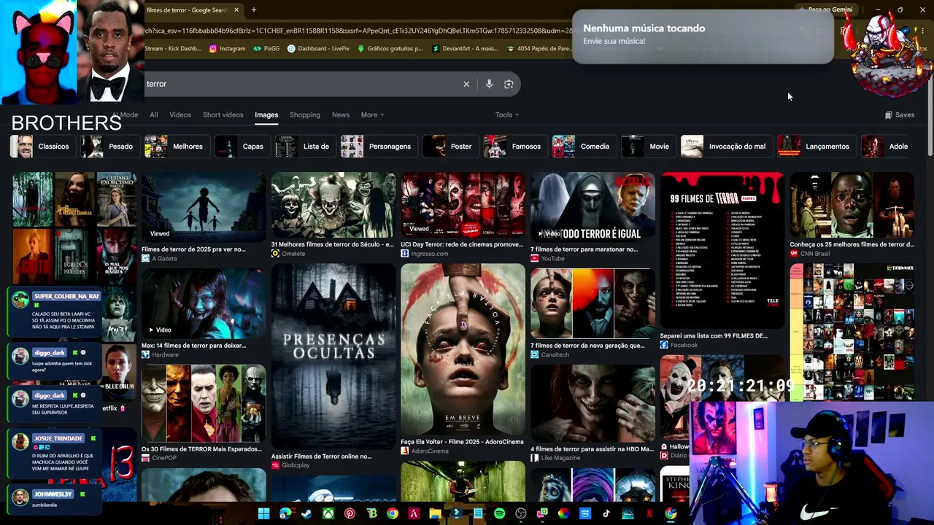
Task: Start voice search with the microphone icon
Action: (x=489, y=84)
